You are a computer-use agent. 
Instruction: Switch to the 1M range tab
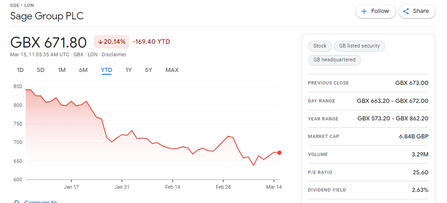62,70
